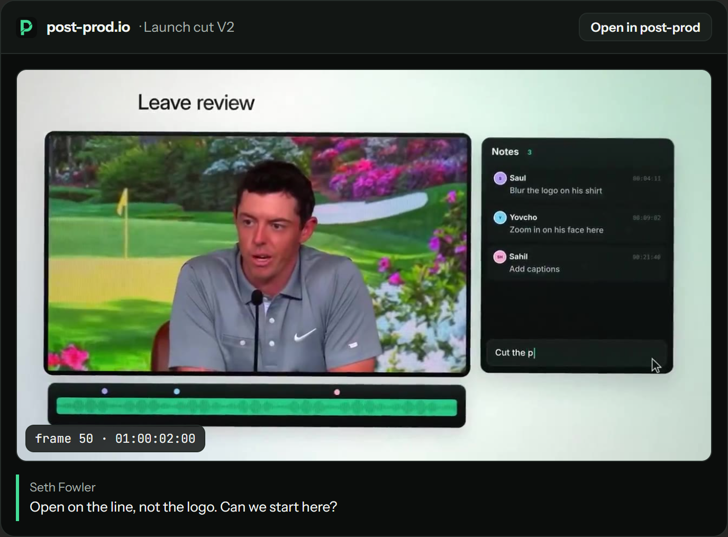
Task: Click the post-prod.io green logo icon
Action: (x=26, y=27)
